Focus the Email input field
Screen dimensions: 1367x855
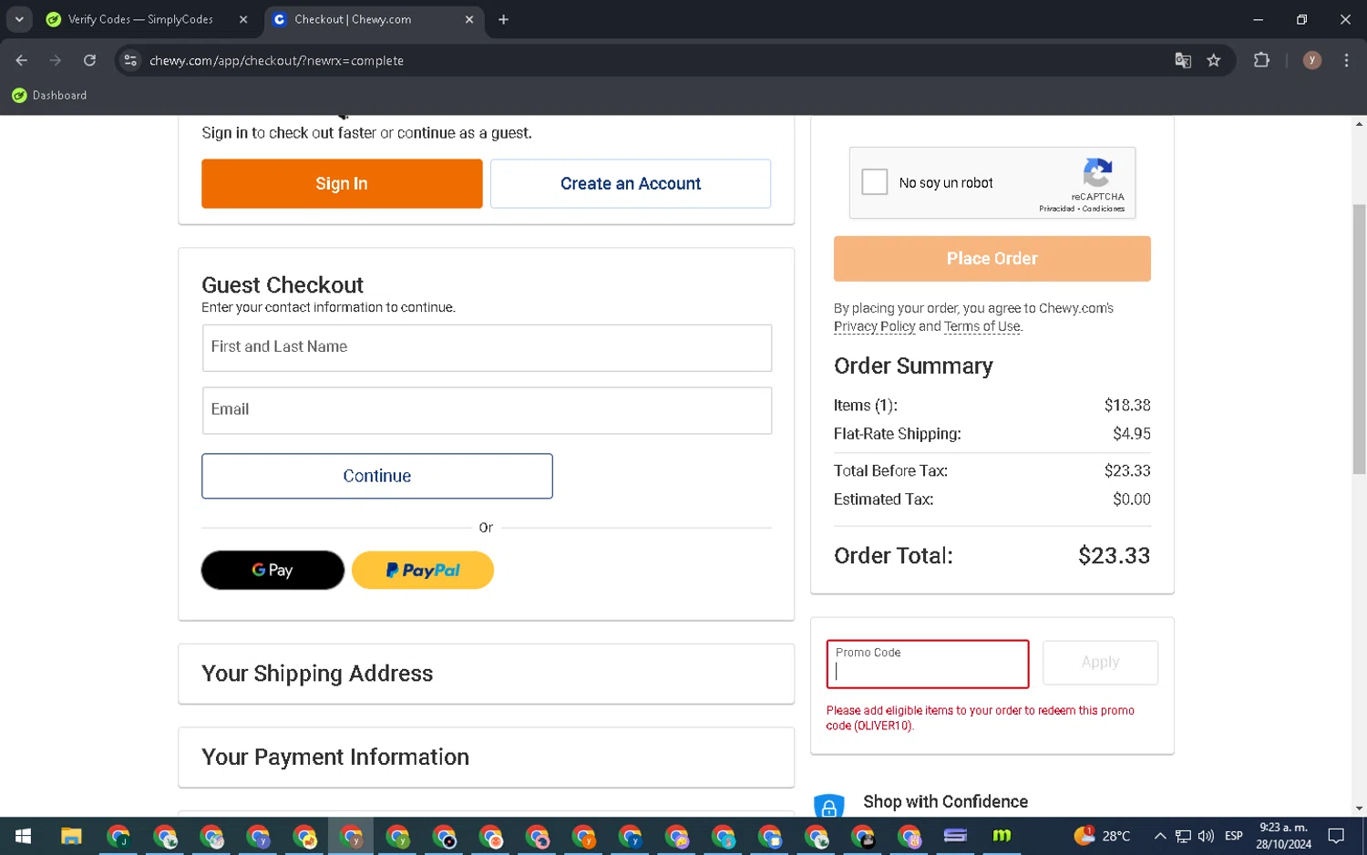tap(487, 410)
